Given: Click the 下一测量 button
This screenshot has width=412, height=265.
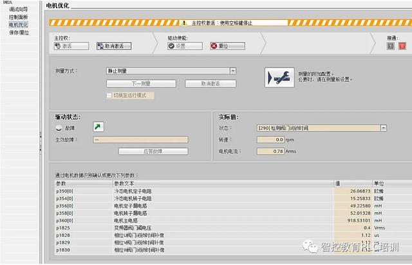Looking at the screenshot, I should click(x=141, y=84).
